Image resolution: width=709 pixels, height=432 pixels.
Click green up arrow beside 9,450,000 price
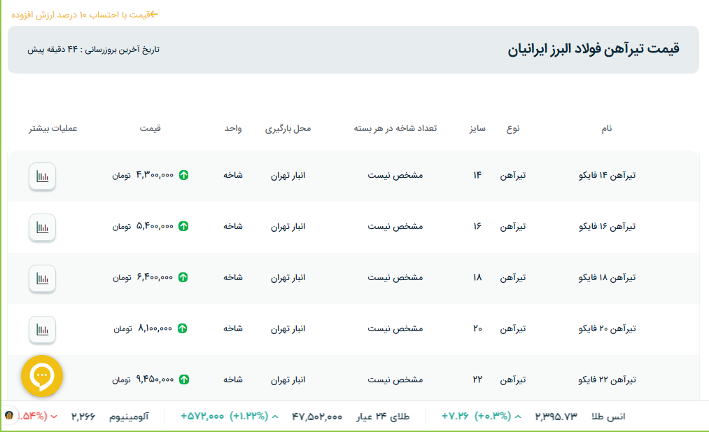coord(183,379)
